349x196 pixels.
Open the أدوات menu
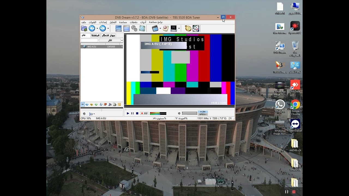pyautogui.click(x=143, y=22)
